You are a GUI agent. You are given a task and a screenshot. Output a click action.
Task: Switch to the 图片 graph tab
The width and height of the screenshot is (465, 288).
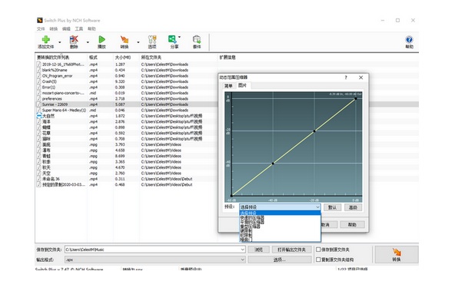point(243,85)
